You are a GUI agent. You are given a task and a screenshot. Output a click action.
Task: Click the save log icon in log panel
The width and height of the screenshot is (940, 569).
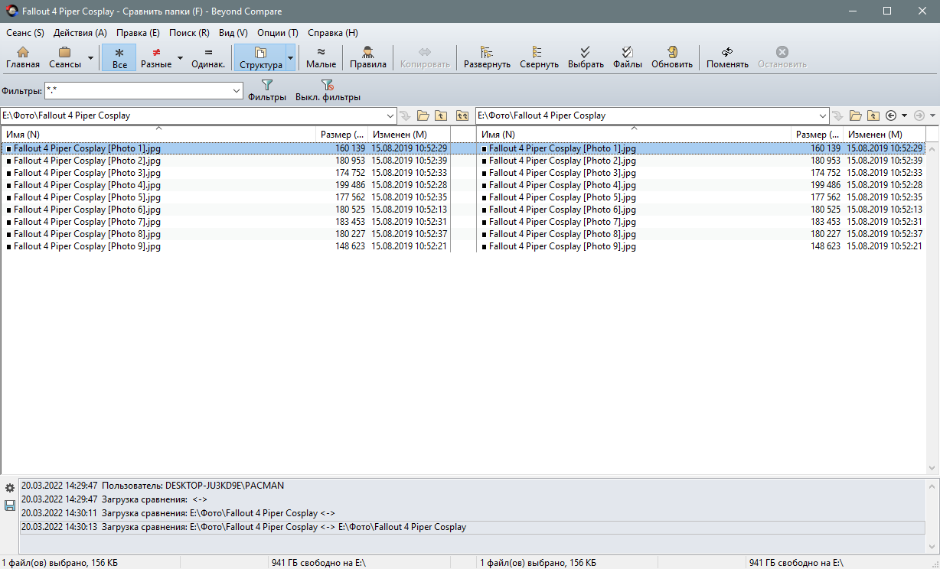(x=10, y=506)
